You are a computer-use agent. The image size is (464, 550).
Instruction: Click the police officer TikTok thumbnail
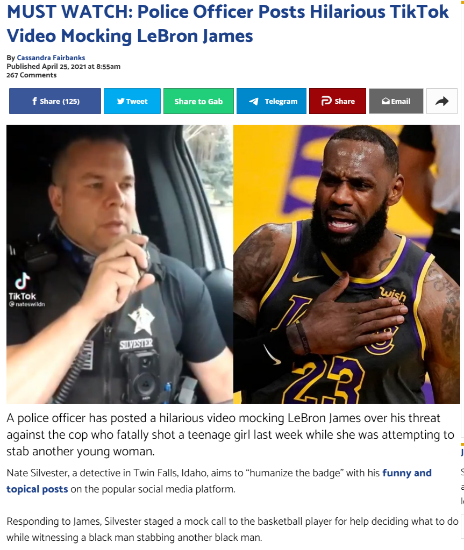[x=120, y=264]
